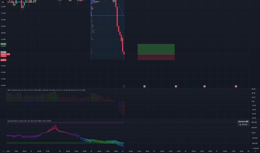Click the blue volume profile point-of-control line
The width and height of the screenshot is (260, 153).
point(107,16)
